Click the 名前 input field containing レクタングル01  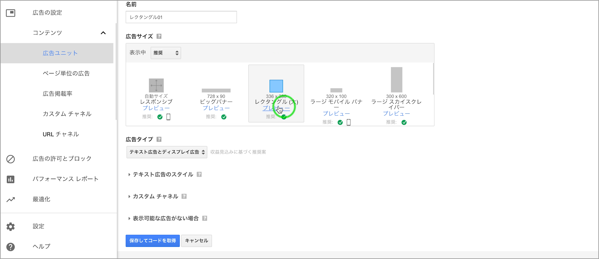(181, 17)
